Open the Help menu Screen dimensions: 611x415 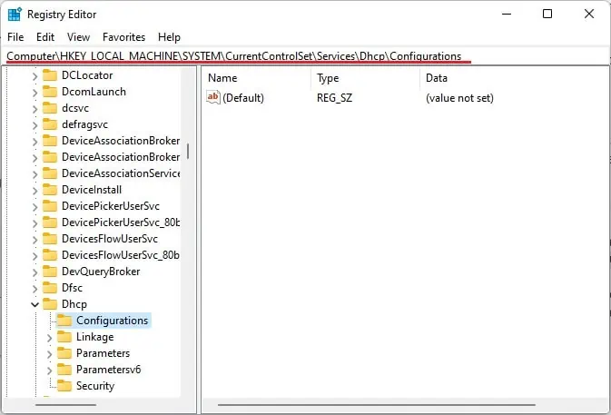pyautogui.click(x=169, y=37)
